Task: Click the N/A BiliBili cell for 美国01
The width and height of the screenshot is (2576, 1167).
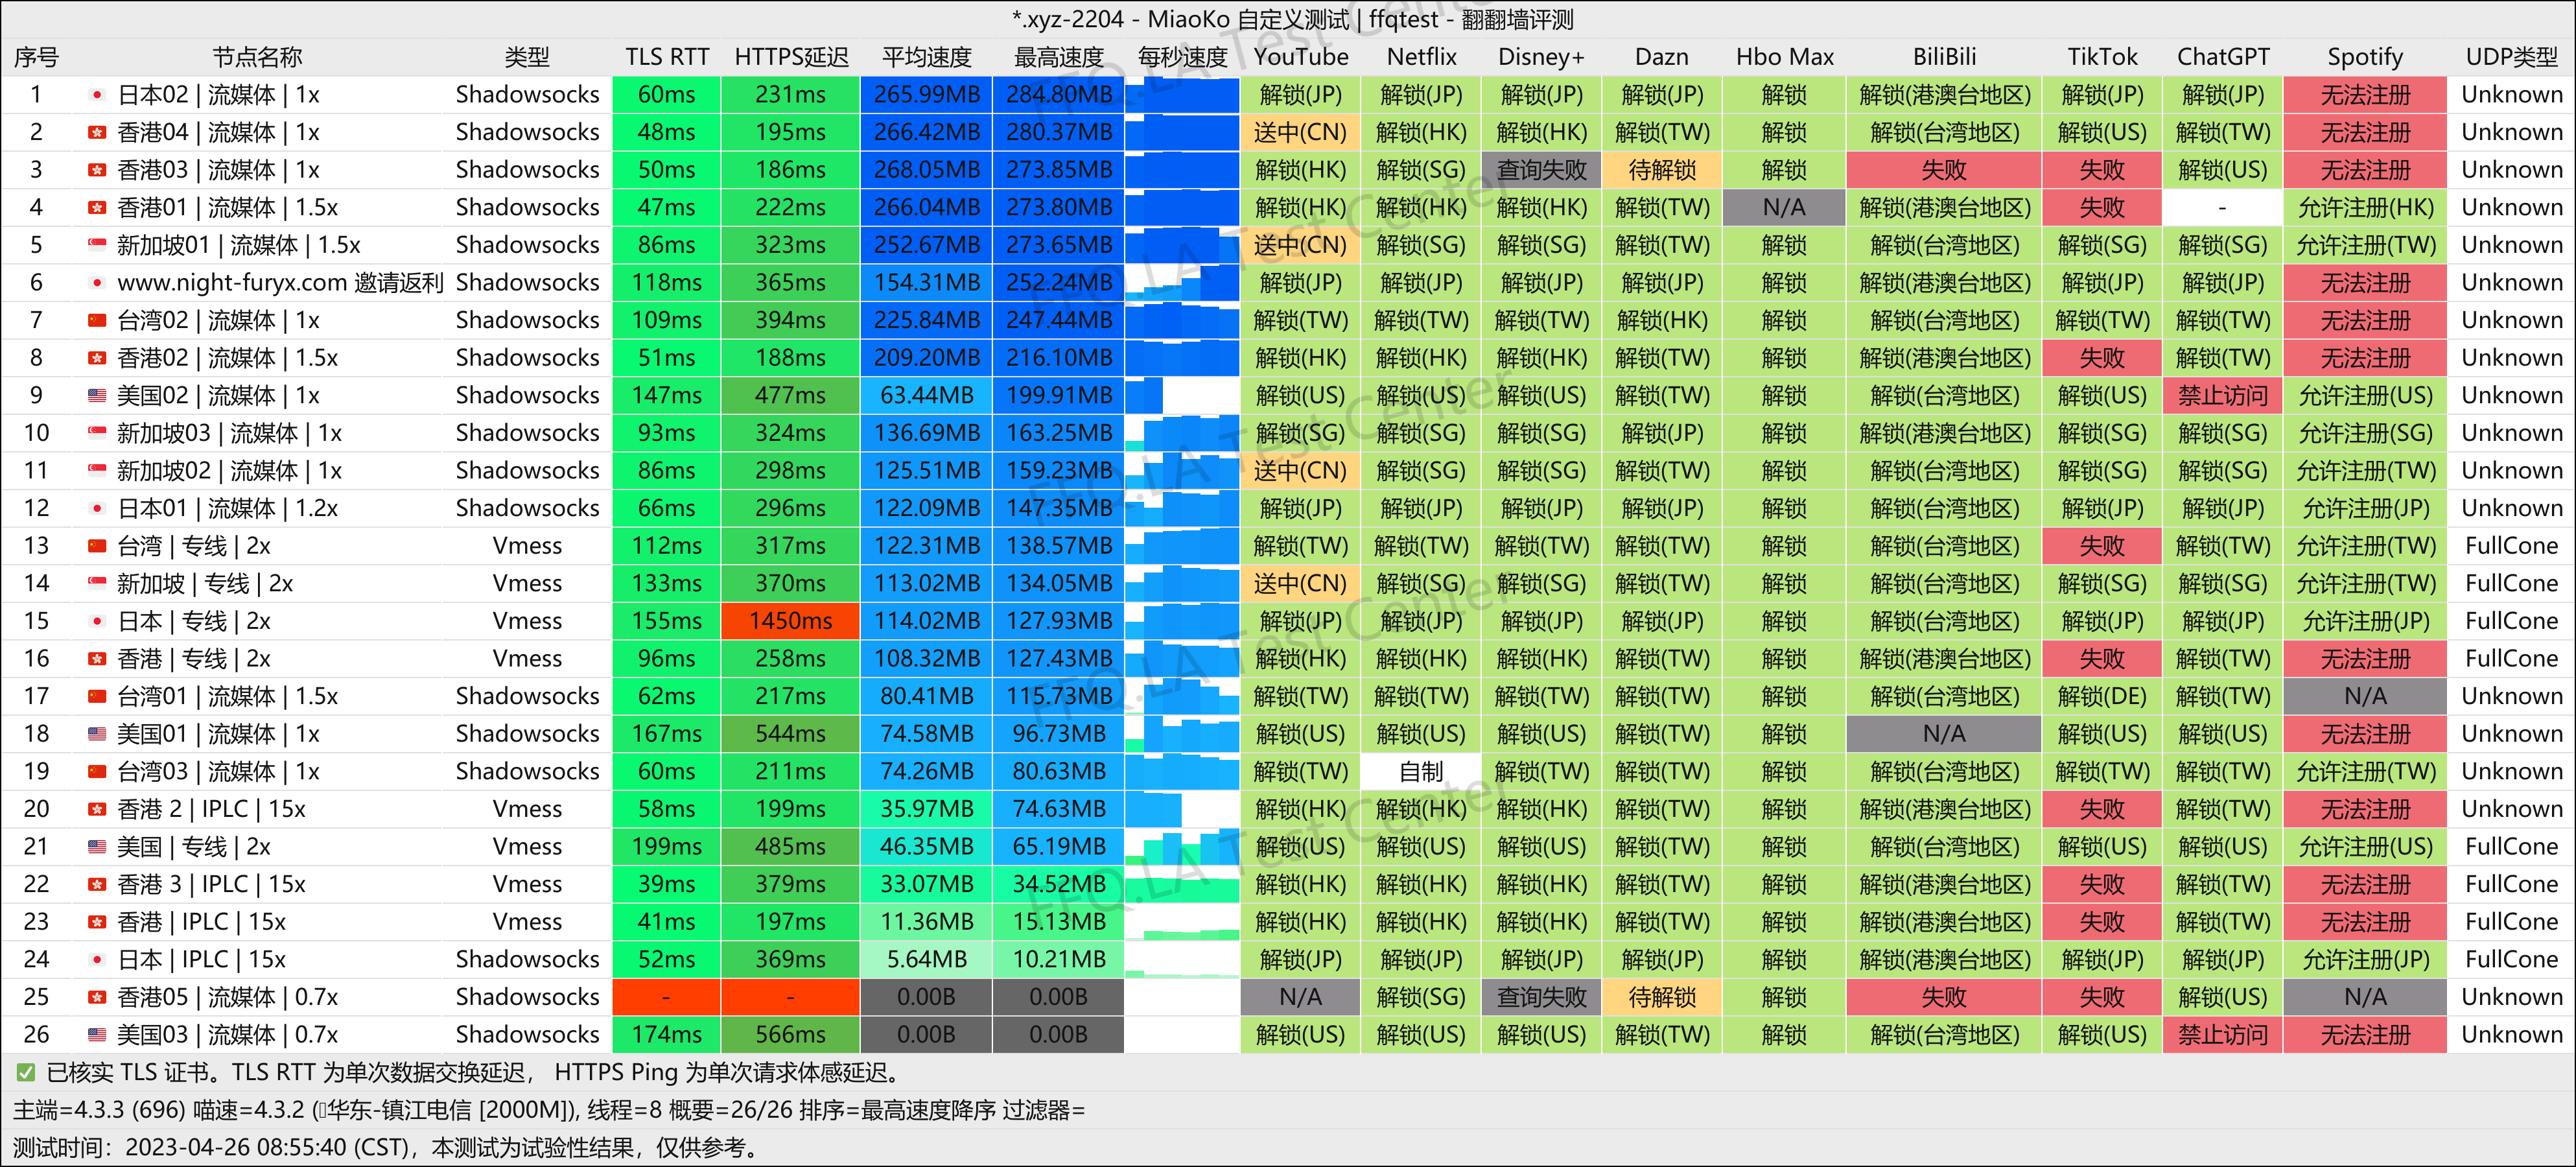Action: (1944, 734)
